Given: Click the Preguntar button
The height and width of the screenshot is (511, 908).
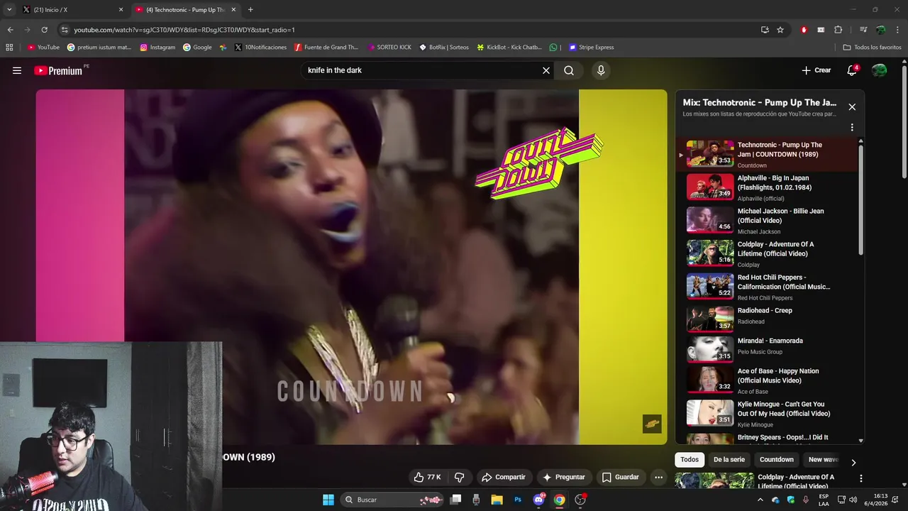Looking at the screenshot, I should (563, 477).
